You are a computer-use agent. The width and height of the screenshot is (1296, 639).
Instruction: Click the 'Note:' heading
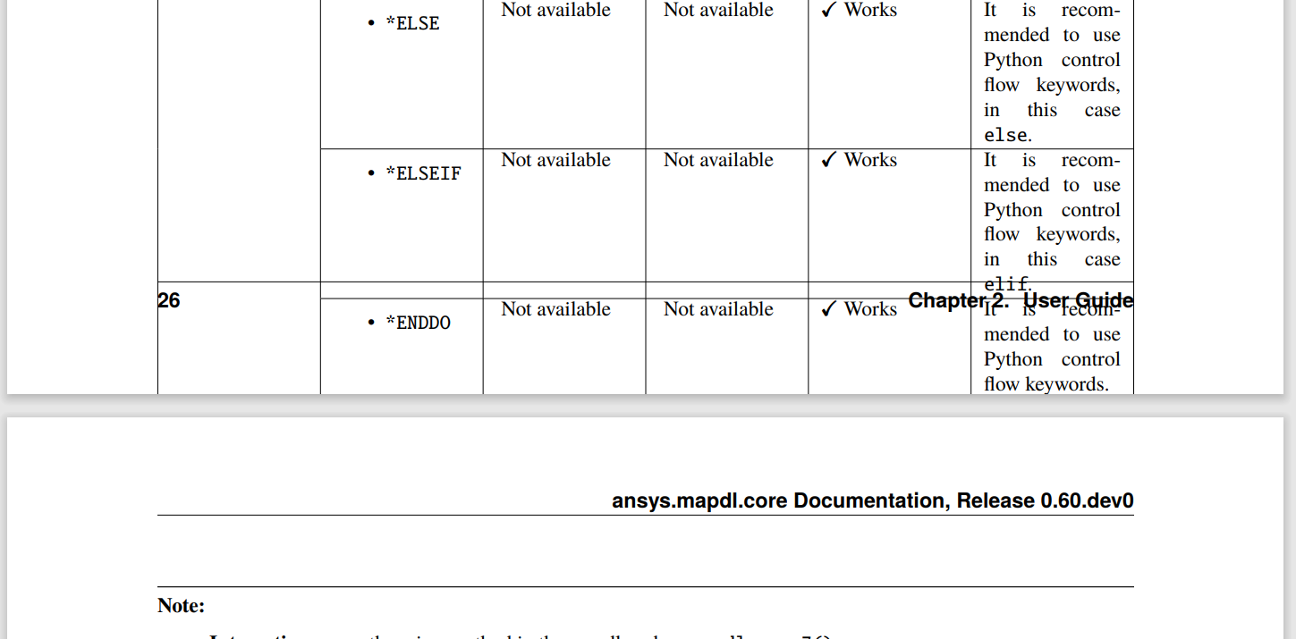182,606
